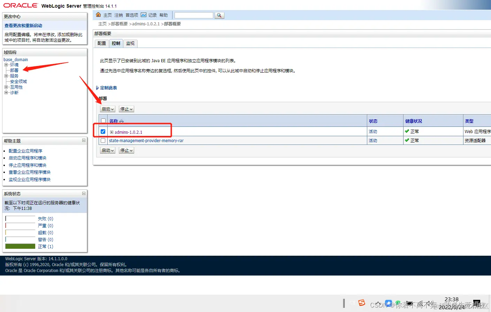Open the notification center icon in taskbar
This screenshot has width=491, height=312.
click(476, 304)
